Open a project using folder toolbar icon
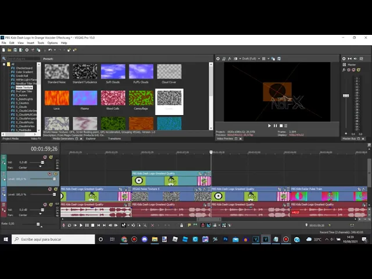The width and height of the screenshot is (372, 279). 9,50
